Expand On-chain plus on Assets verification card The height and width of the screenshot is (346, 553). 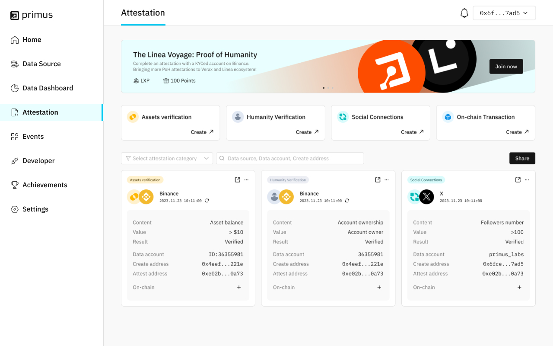tap(239, 287)
